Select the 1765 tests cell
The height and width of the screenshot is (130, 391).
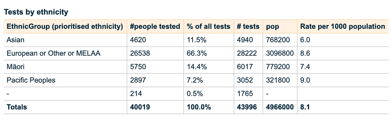[x=245, y=94]
